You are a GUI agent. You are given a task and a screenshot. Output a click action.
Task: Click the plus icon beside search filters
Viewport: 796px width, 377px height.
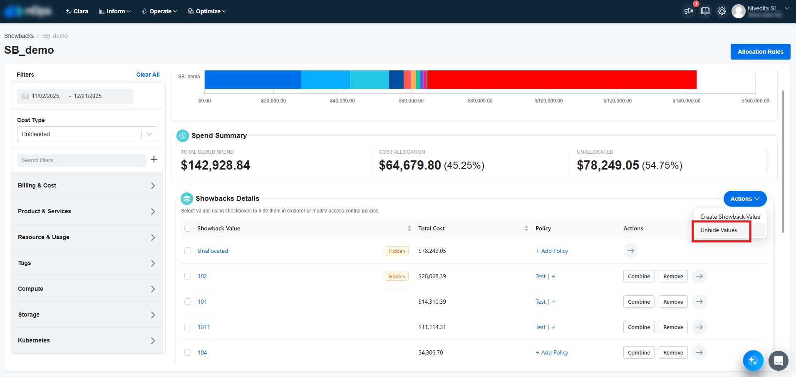(154, 159)
